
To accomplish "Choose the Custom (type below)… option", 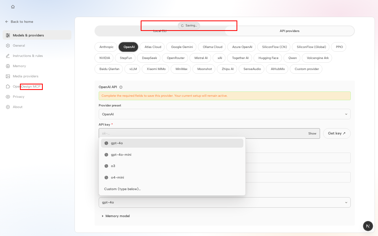I will click(172, 189).
